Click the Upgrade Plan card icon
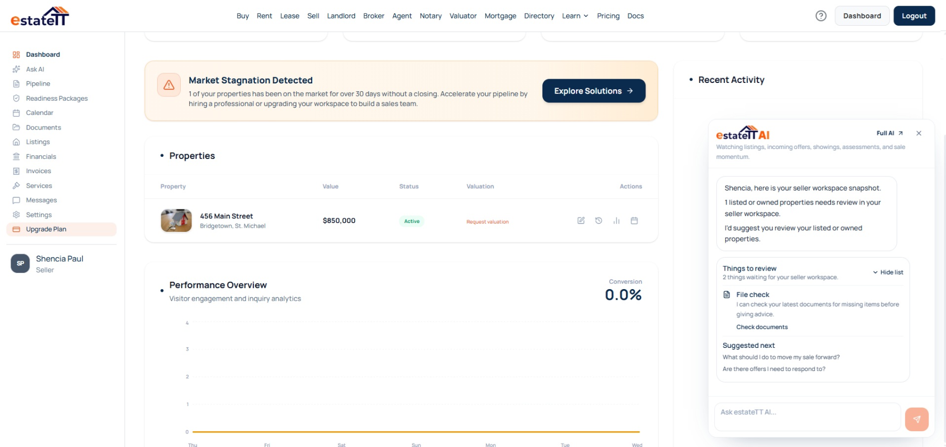 click(x=16, y=229)
